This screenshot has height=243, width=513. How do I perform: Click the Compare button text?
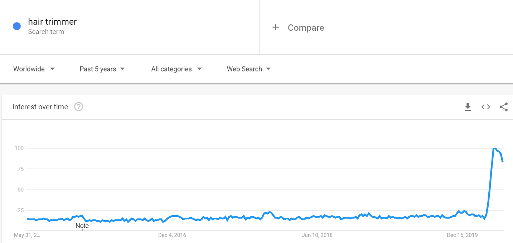[306, 28]
